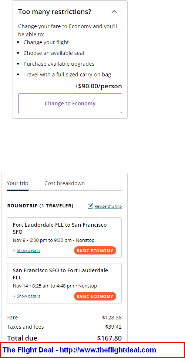
Task: Select the Your trip tab
Action: coord(17,183)
